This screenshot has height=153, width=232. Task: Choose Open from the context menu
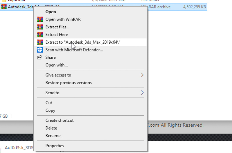pyautogui.click(x=90, y=12)
